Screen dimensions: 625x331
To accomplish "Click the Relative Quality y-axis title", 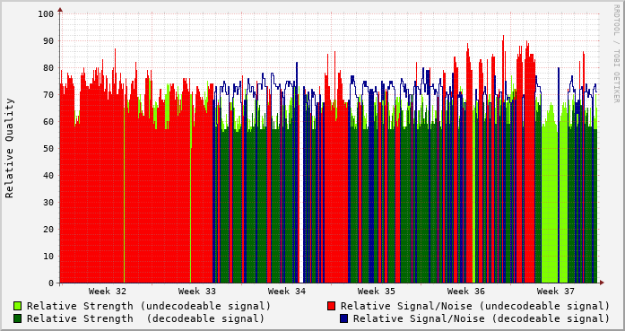I will [9, 148].
